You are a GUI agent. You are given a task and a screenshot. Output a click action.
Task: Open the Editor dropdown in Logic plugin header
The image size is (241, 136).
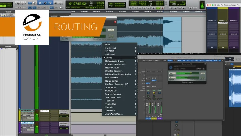click(199, 69)
